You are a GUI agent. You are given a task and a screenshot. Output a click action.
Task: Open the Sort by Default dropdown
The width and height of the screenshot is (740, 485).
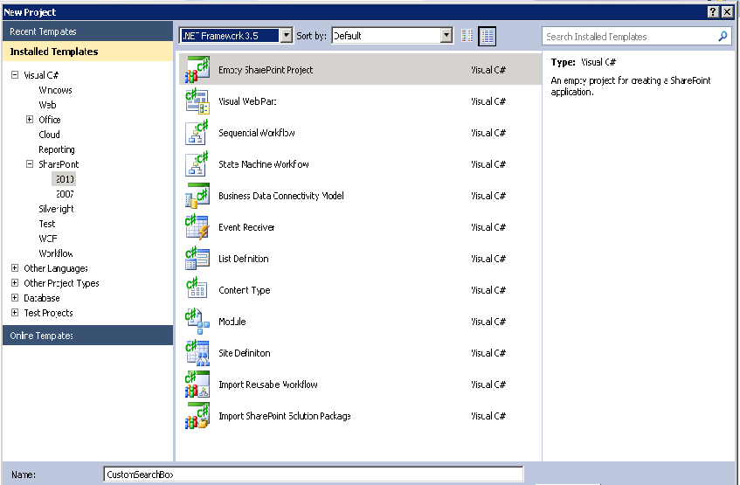coord(446,36)
